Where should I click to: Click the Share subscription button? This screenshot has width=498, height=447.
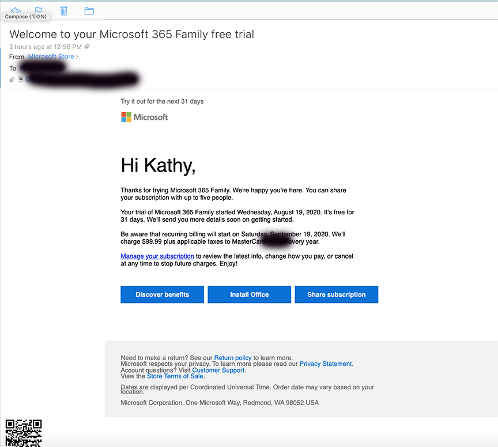[x=337, y=294]
